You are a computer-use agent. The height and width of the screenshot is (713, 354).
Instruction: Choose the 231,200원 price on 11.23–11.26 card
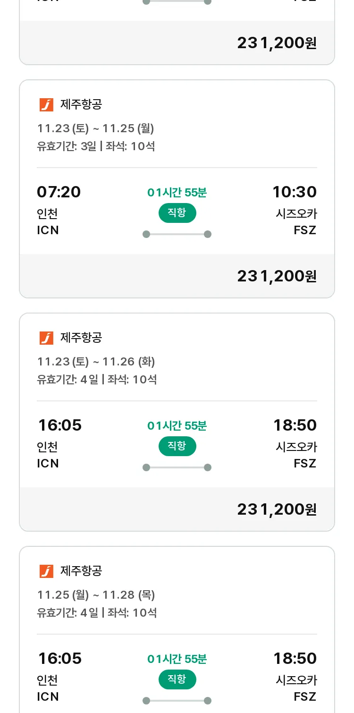click(277, 509)
